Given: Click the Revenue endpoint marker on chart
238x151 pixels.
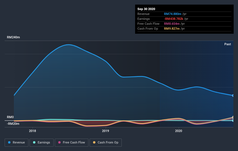Looking at the screenshot, I should (x=233, y=95).
